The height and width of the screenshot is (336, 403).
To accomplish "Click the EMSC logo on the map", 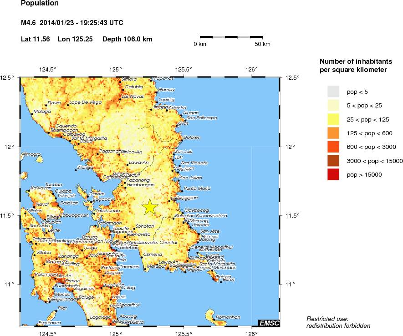I will click(269, 323).
